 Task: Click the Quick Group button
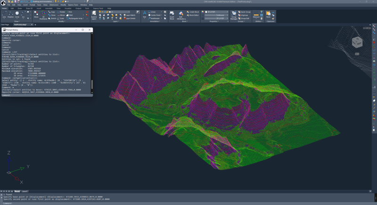tap(245, 12)
